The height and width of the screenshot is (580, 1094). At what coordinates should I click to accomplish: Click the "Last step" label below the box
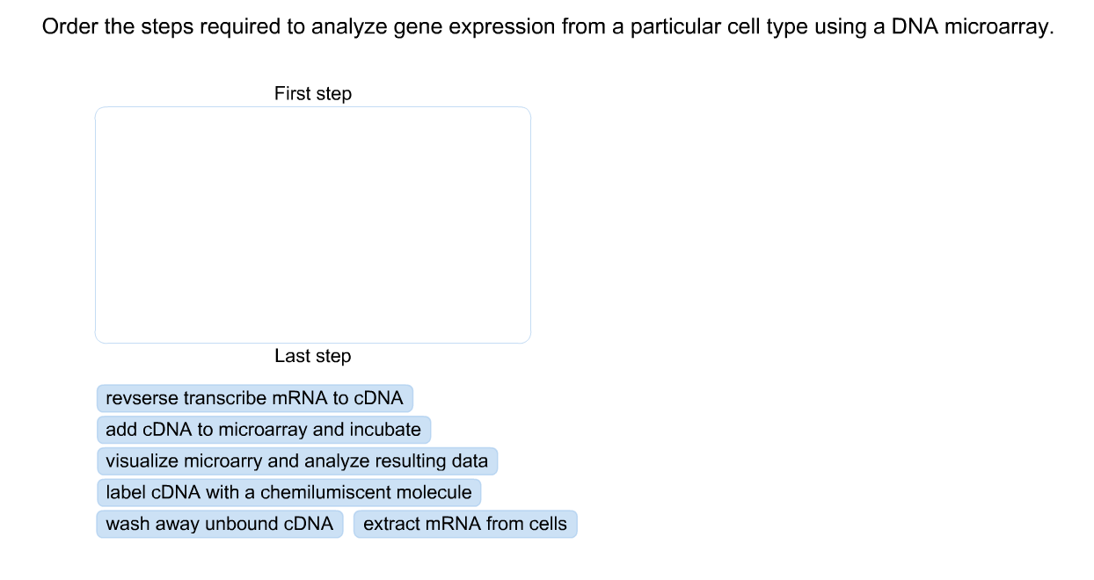[312, 356]
